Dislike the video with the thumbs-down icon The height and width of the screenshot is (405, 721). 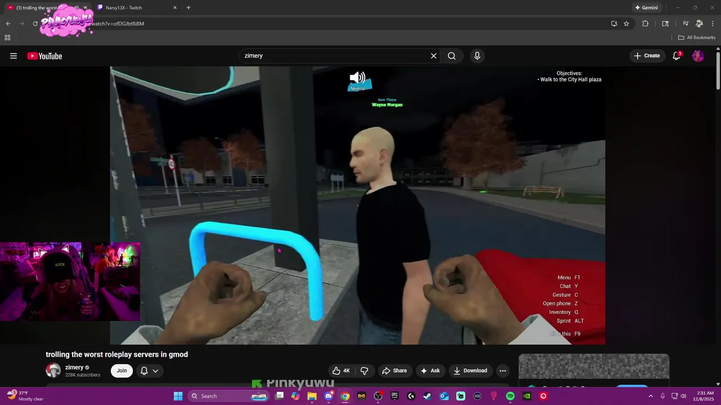pos(364,371)
